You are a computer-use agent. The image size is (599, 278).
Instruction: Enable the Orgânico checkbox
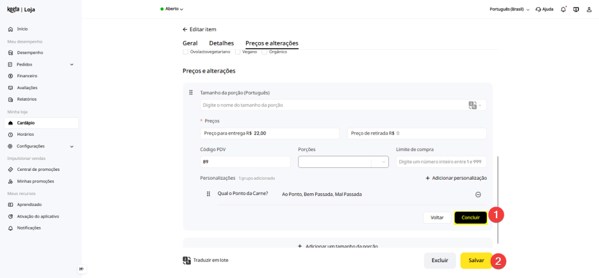(264, 52)
